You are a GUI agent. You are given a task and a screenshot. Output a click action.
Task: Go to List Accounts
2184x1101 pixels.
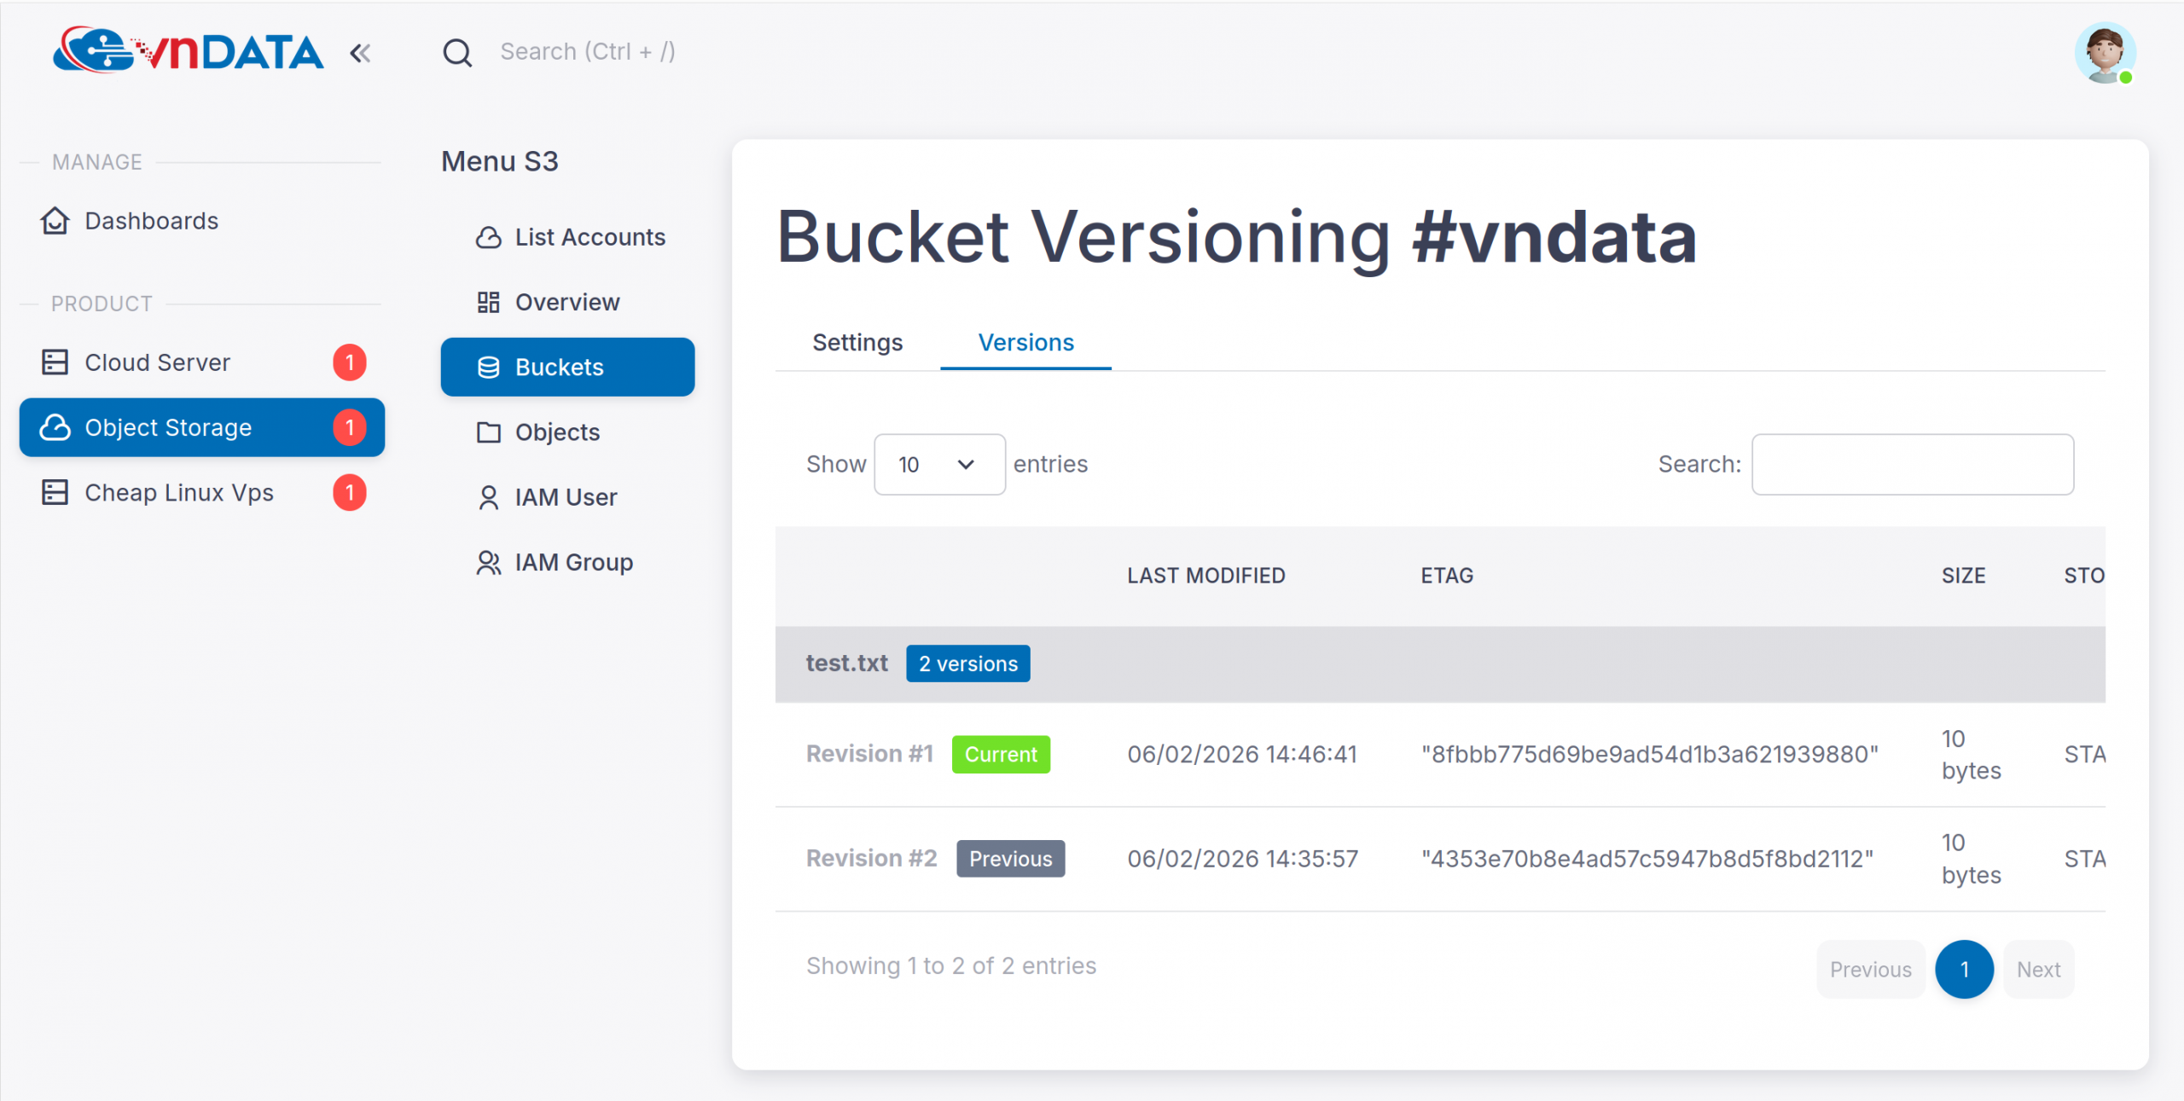pos(589,237)
